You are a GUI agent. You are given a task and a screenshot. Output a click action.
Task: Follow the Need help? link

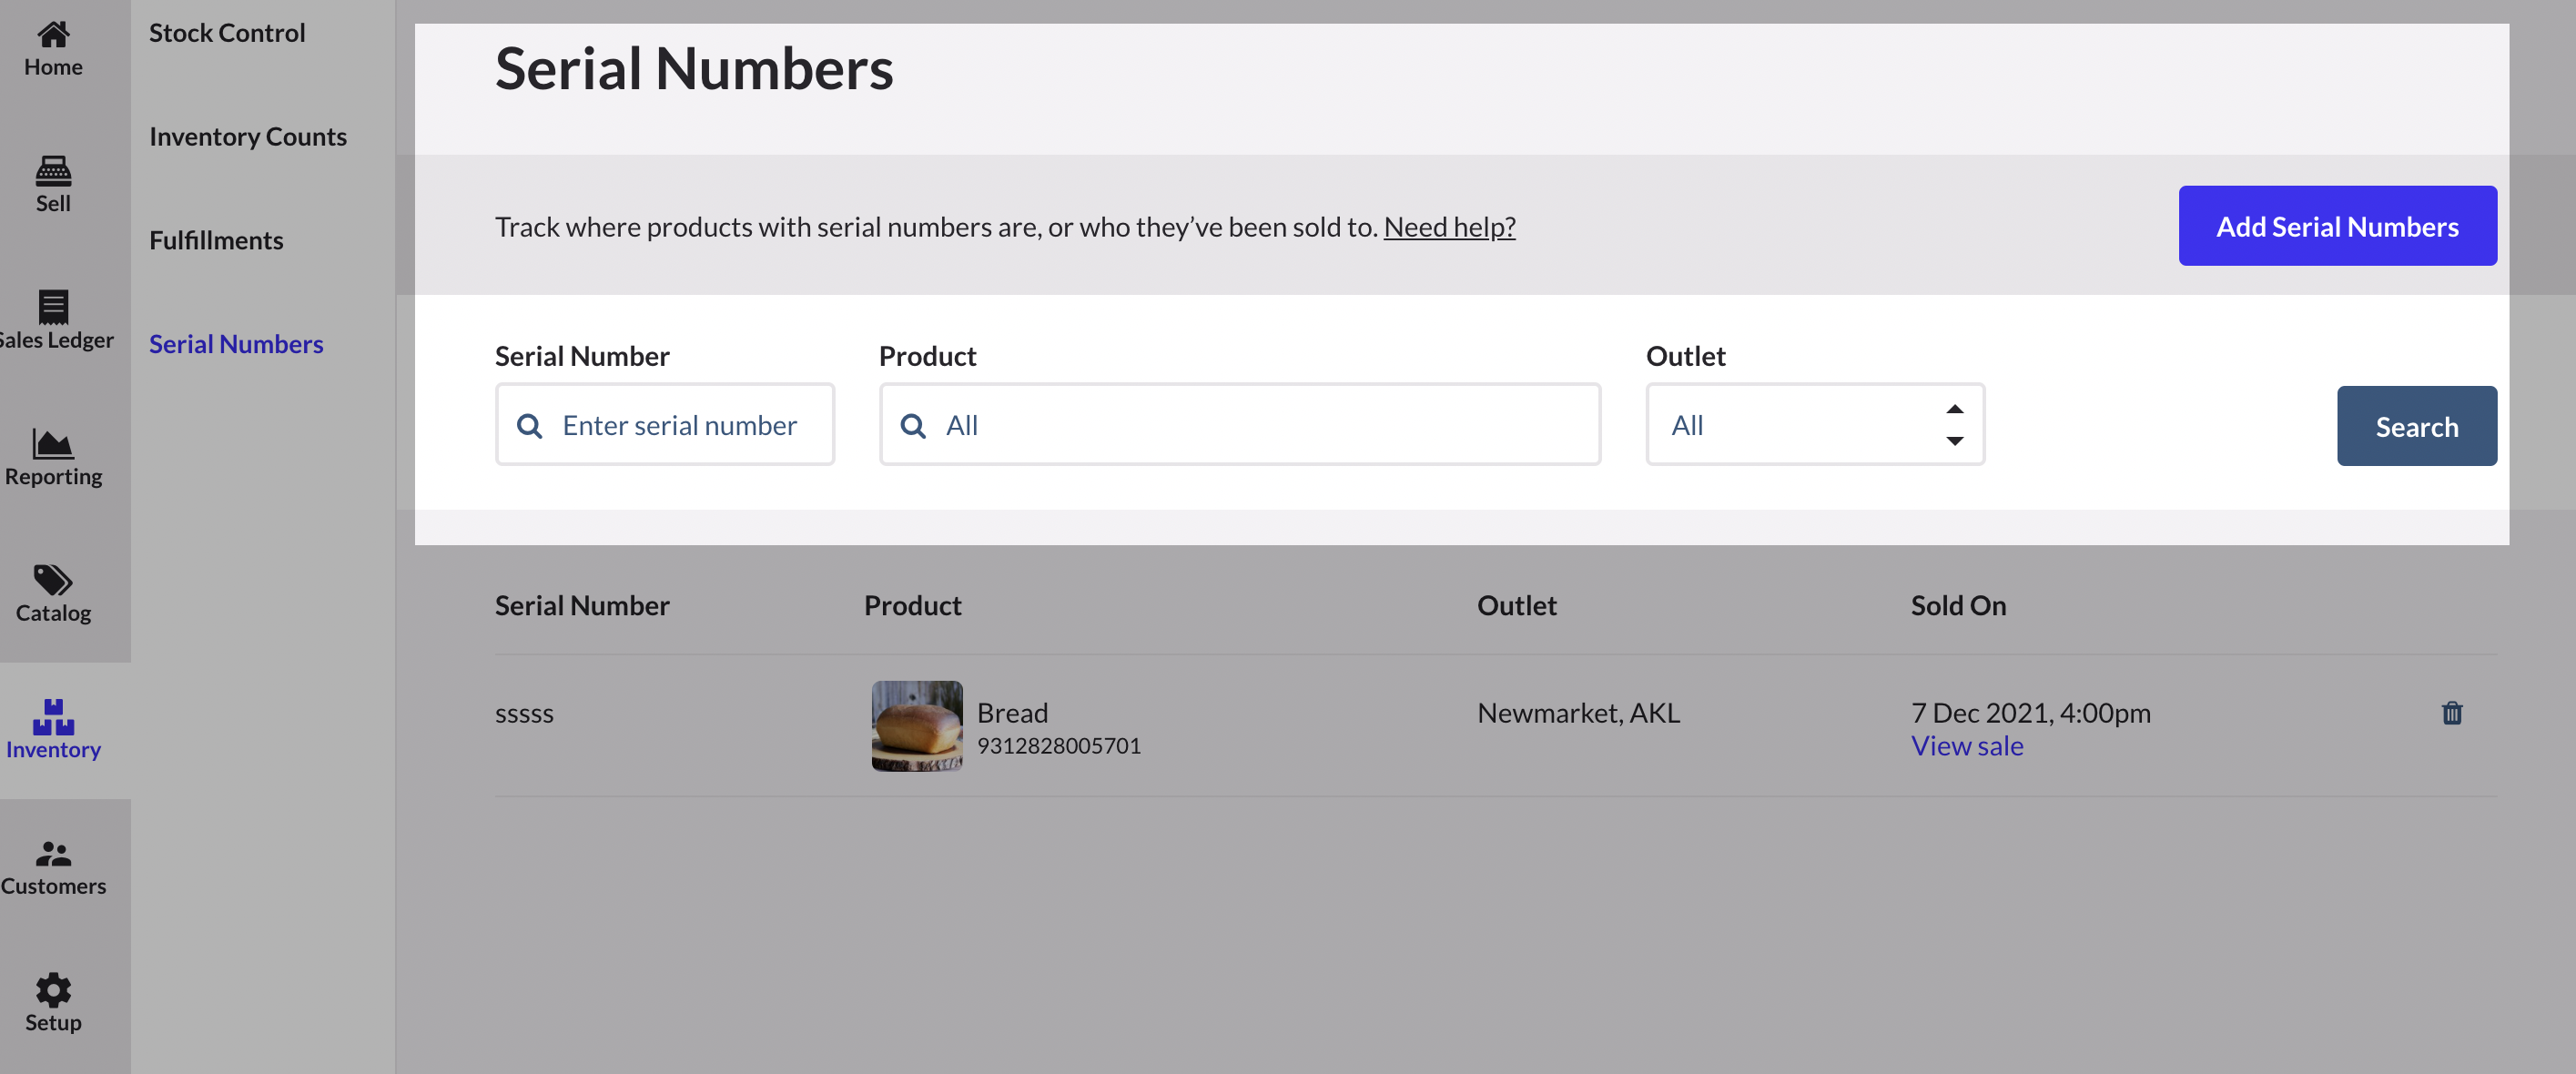tap(1449, 227)
